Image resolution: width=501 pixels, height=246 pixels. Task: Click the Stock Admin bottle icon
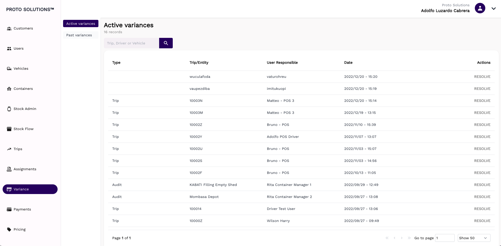tap(9, 109)
